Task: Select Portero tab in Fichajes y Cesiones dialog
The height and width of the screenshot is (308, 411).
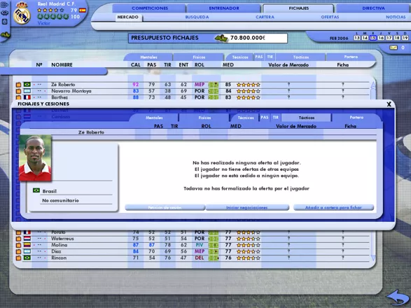Action: 356,118
